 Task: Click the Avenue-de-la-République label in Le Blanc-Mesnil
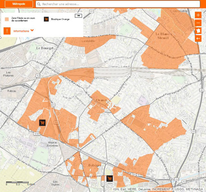coord(166,53)
